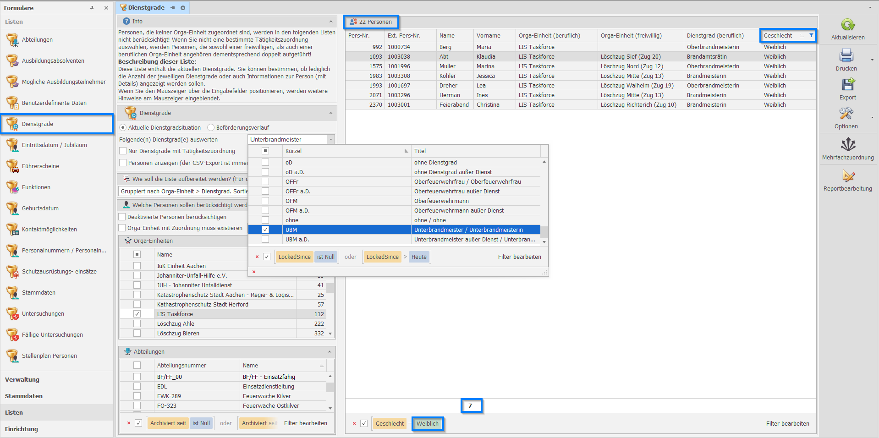Collapse the Info panel section
This screenshot has height=438, width=879.
330,22
